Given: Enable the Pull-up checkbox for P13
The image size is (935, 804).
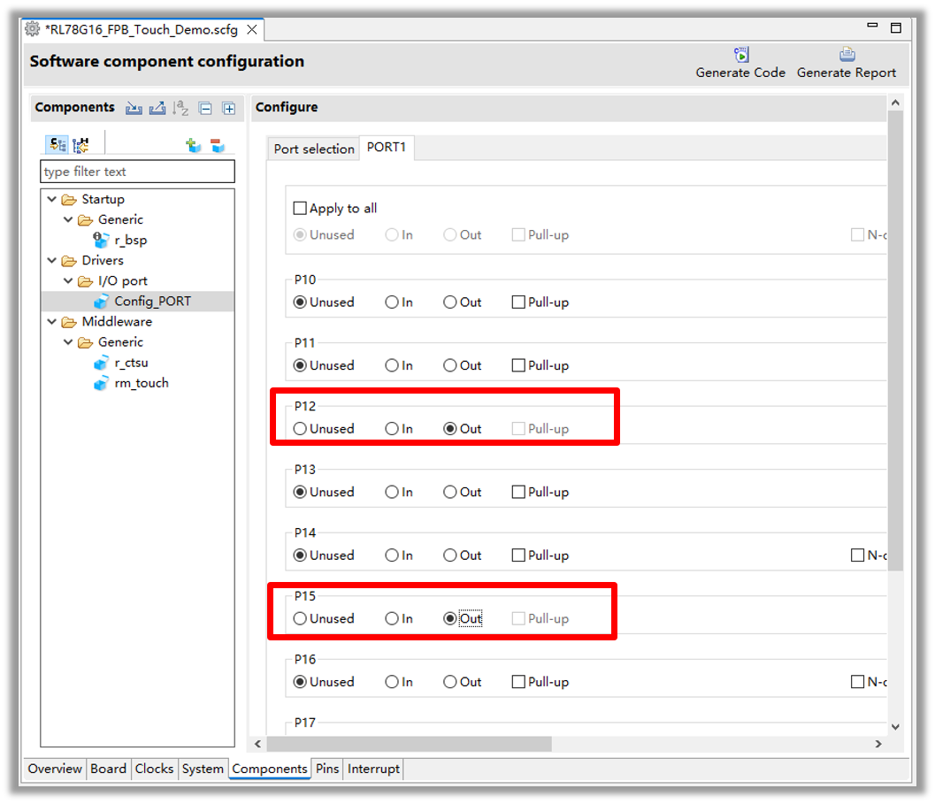Looking at the screenshot, I should coord(519,492).
